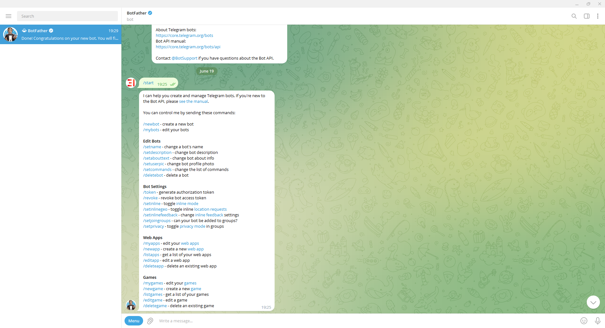Open the emoji picker smiley icon
The height and width of the screenshot is (328, 605).
pyautogui.click(x=584, y=321)
